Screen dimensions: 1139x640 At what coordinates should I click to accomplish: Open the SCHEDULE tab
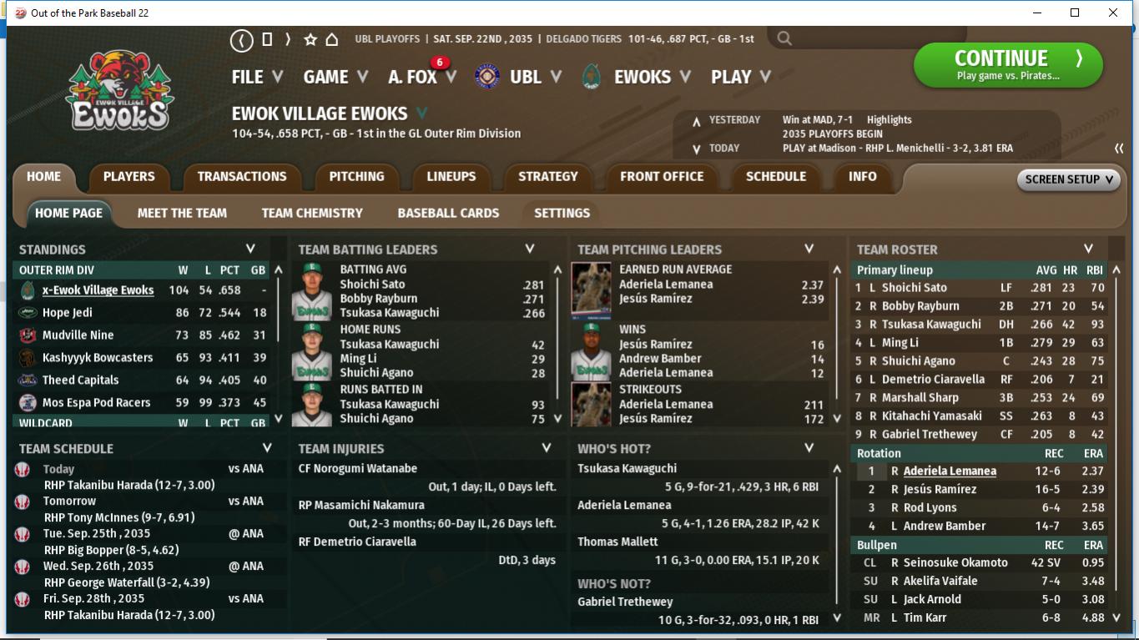[x=775, y=177]
